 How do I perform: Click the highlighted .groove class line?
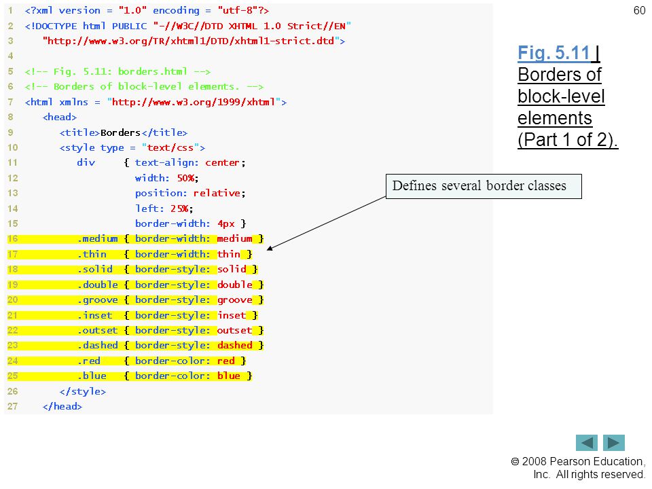(136, 300)
